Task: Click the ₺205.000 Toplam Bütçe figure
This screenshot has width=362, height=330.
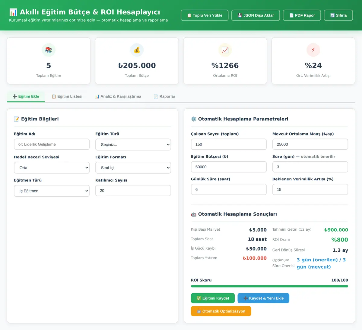Action: point(137,65)
